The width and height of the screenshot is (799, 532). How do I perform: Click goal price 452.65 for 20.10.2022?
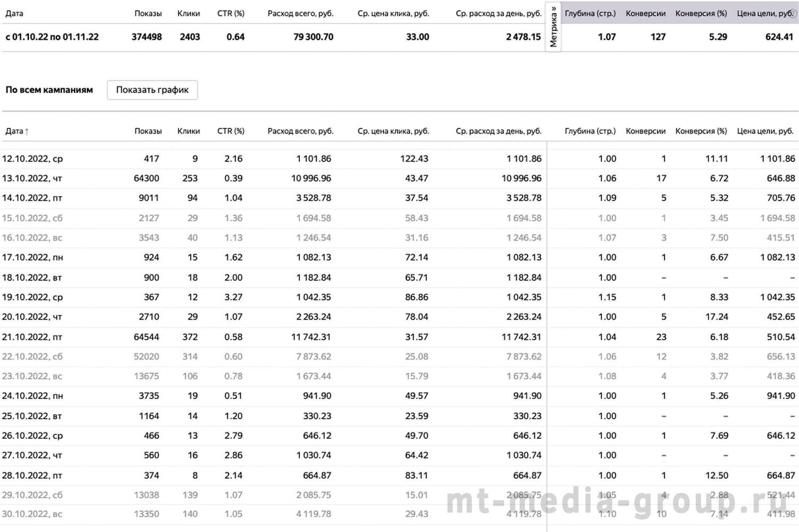[x=781, y=317]
